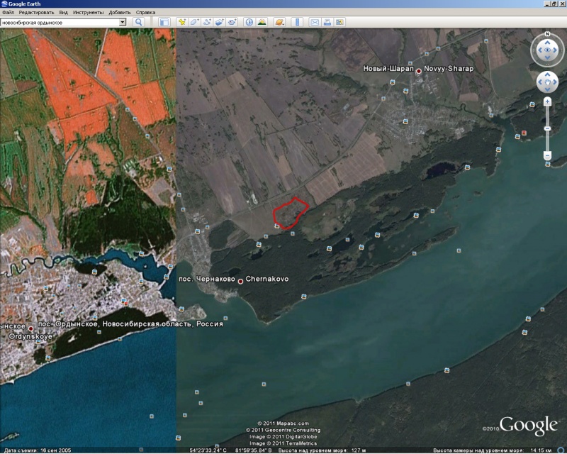
Task: Click the N north reset button
Action: pyautogui.click(x=548, y=34)
